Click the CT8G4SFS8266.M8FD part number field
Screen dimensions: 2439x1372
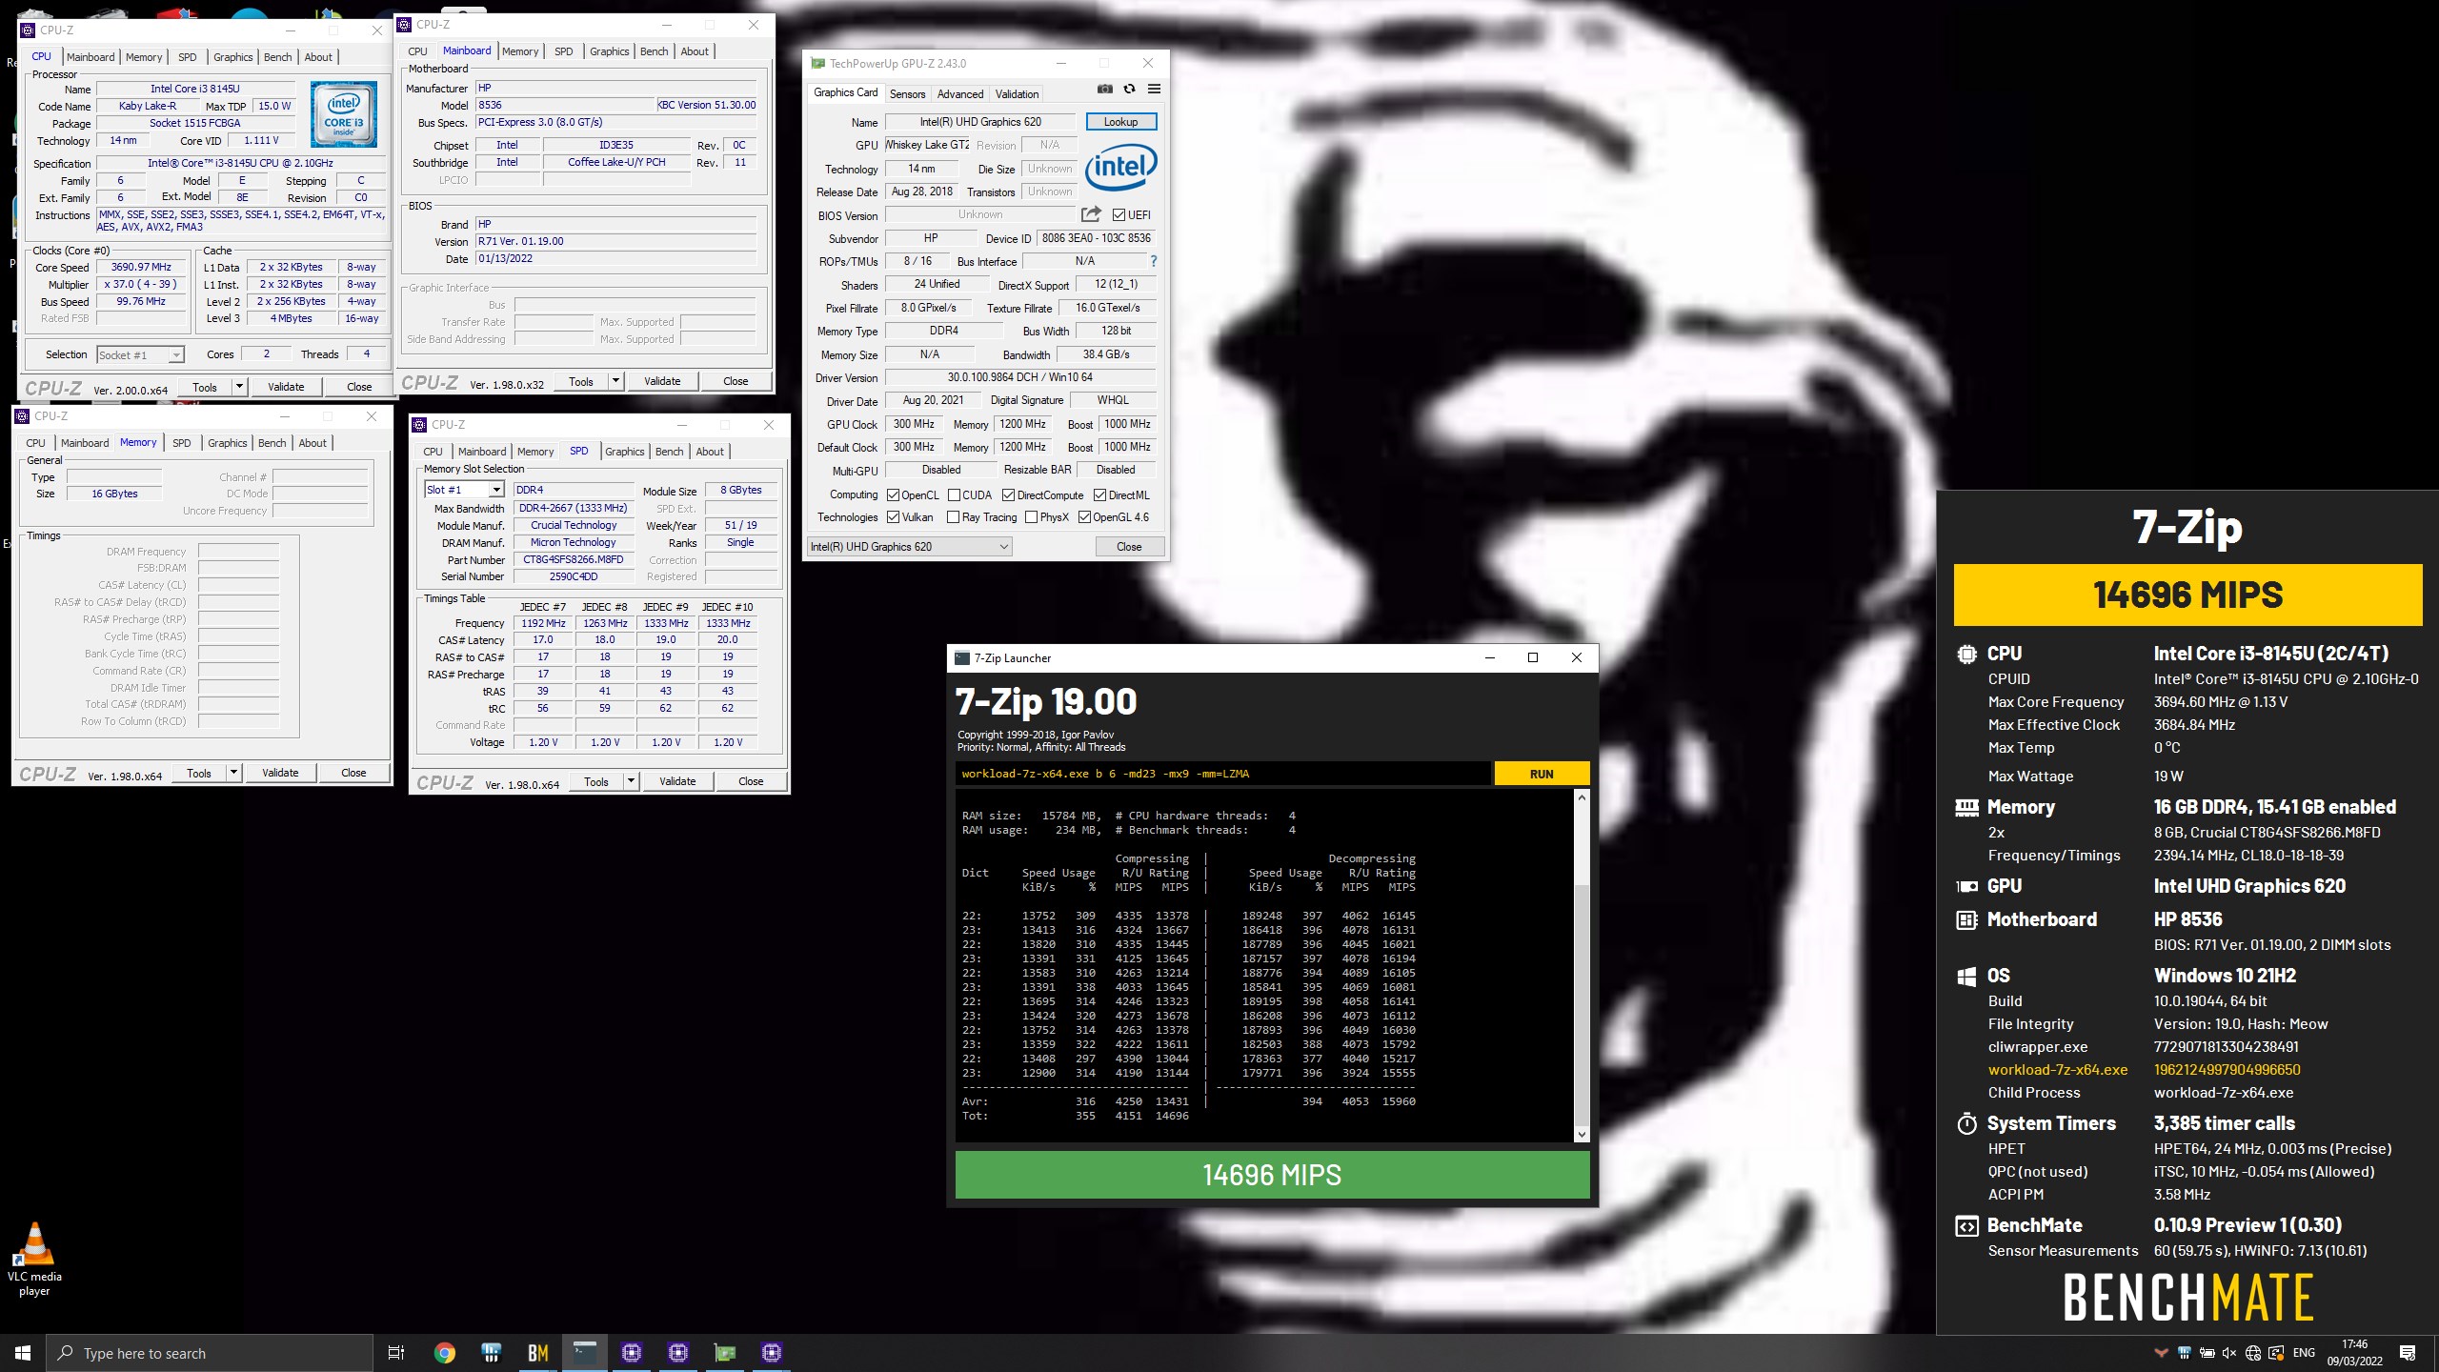pyautogui.click(x=574, y=560)
